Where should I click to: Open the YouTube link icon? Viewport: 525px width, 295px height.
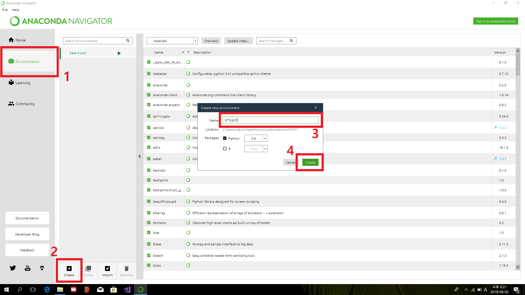[x=28, y=268]
